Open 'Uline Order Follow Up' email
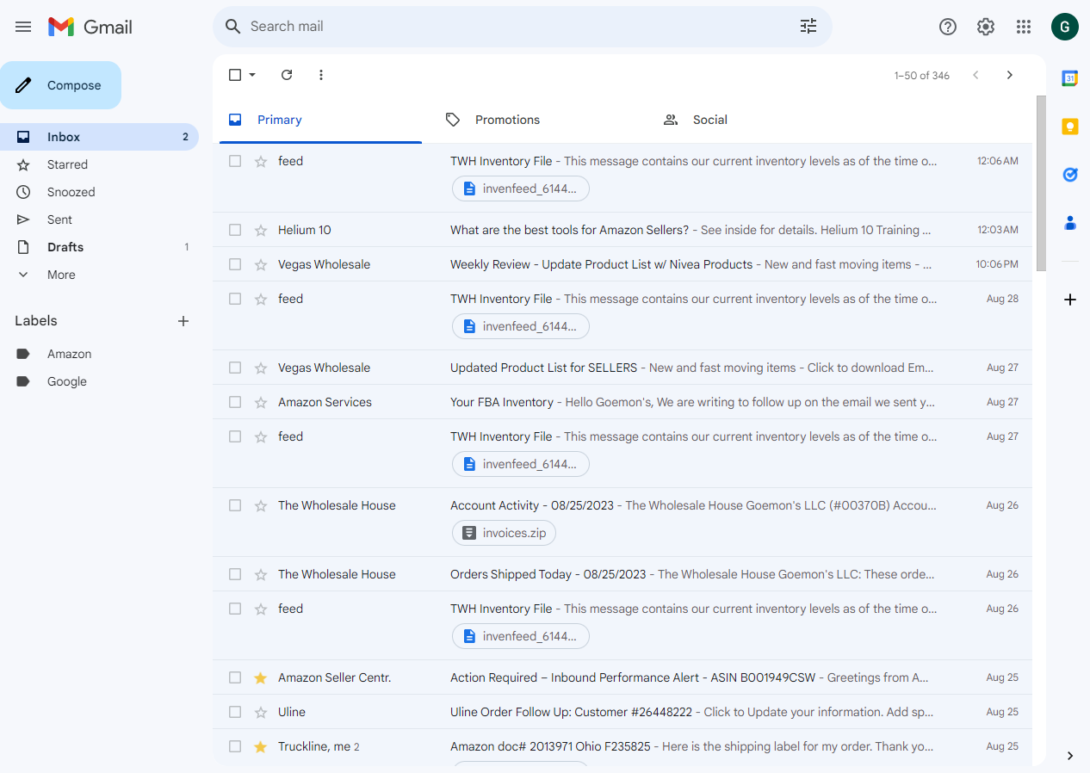This screenshot has width=1090, height=773. tap(622, 712)
